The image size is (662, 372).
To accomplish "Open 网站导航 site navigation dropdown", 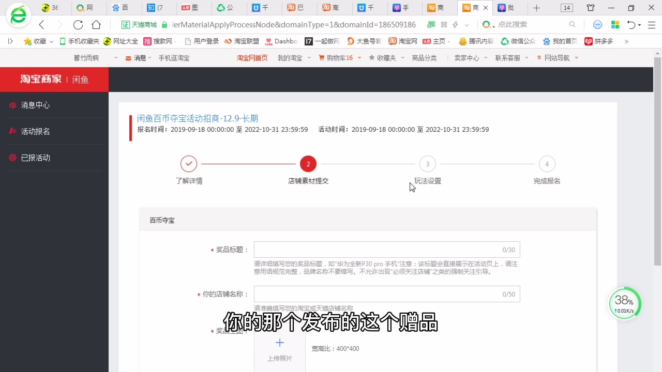I will 558,58.
